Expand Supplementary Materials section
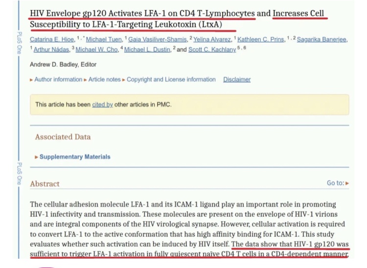 click(x=74, y=157)
